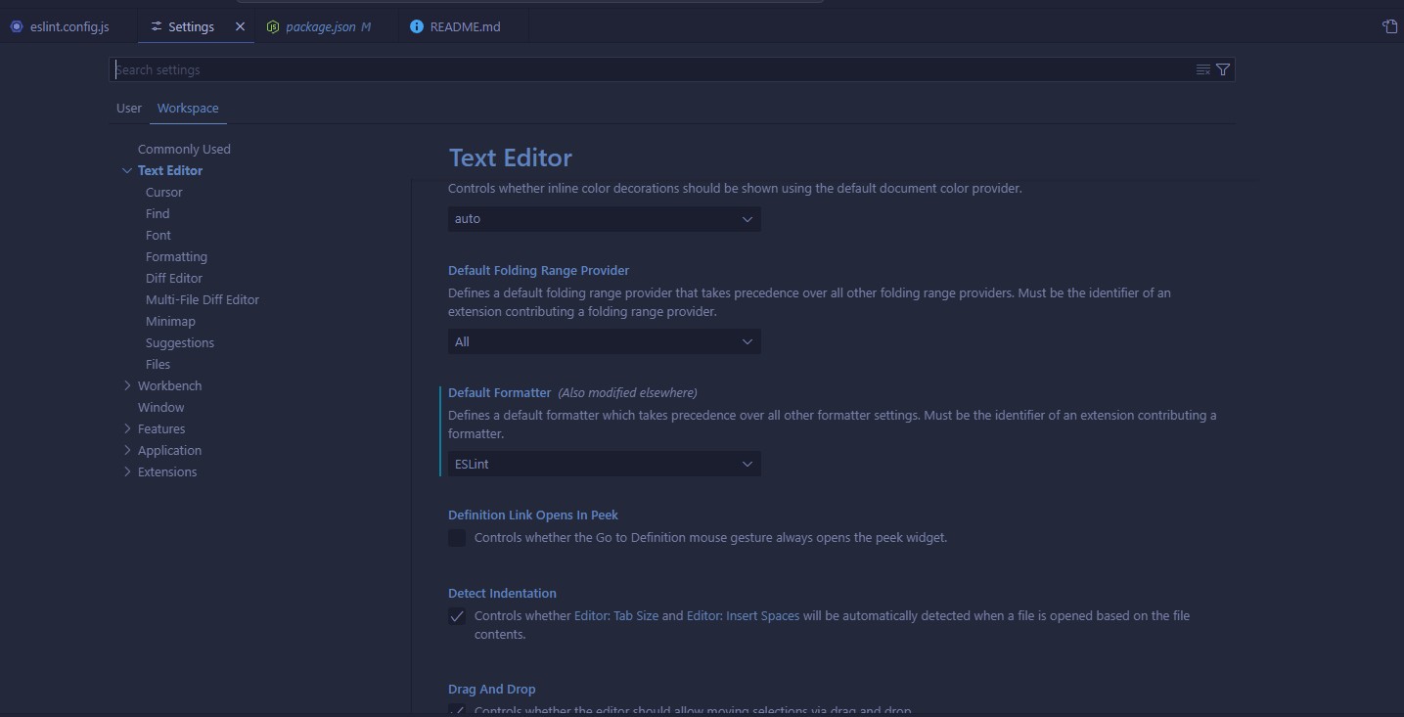Switch to README.md tab
The image size is (1404, 717).
pyautogui.click(x=465, y=26)
